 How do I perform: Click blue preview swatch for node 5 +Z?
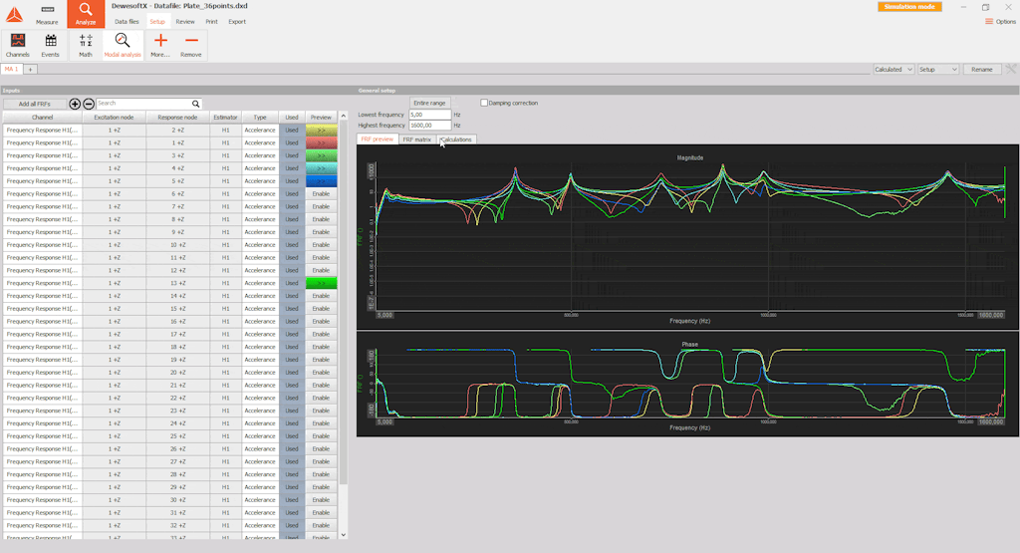322,181
